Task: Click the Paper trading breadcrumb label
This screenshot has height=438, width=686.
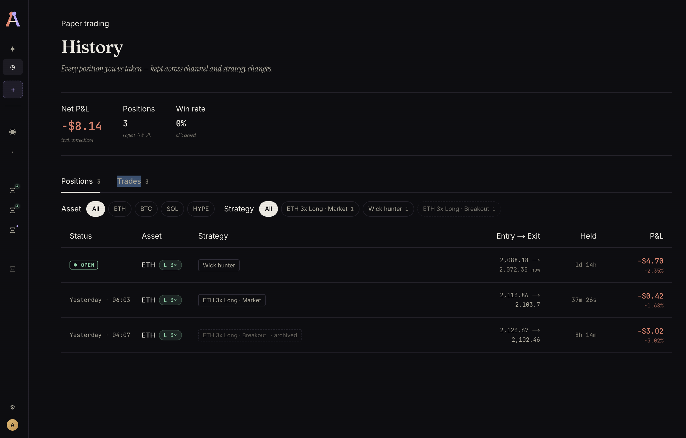Action: [85, 23]
